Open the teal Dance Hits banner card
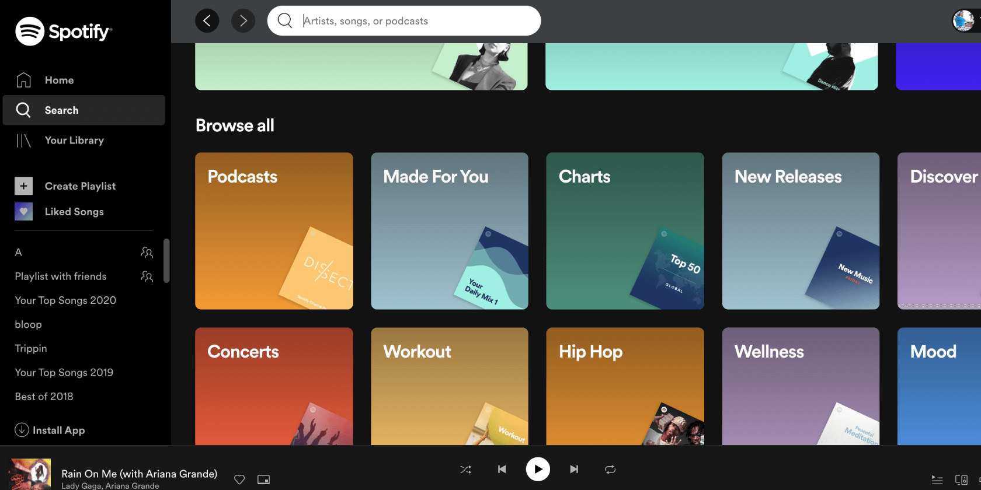This screenshot has height=490, width=981. point(711,66)
